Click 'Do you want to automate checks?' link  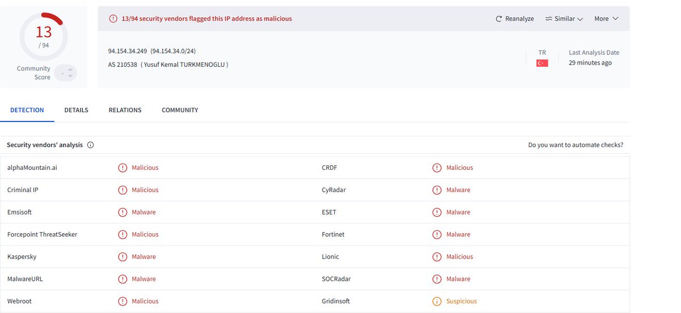pyautogui.click(x=575, y=145)
